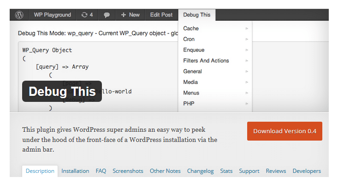The height and width of the screenshot is (183, 338).
Task: Click the plugin description paragraph
Action: 119,140
